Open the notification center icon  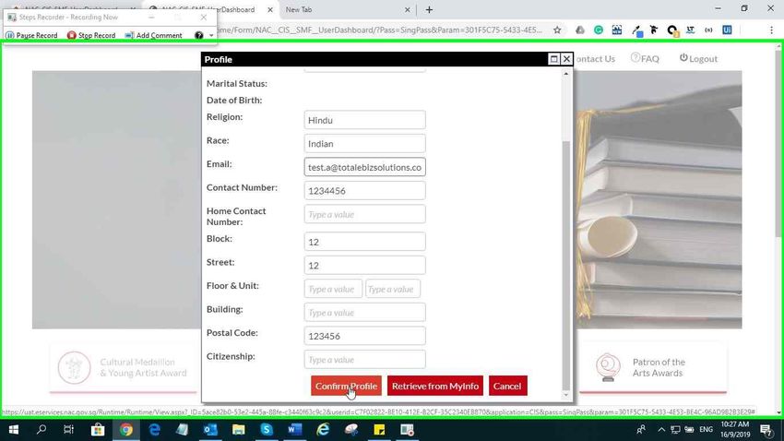coord(766,430)
